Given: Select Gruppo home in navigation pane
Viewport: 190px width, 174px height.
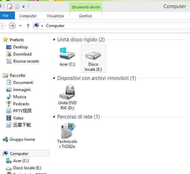Looking at the screenshot, I should click(22, 139).
